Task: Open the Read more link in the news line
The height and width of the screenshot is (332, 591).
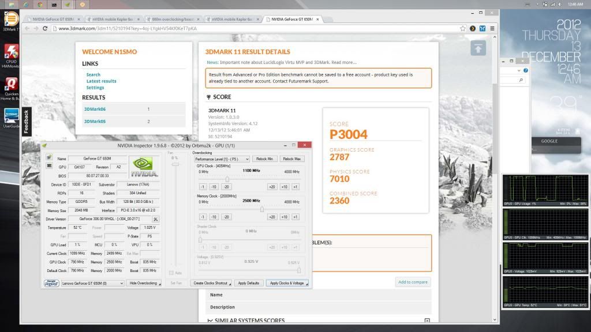Action: tap(344, 62)
